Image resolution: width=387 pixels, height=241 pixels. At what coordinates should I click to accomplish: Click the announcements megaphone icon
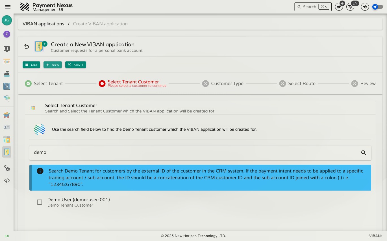tap(339, 7)
